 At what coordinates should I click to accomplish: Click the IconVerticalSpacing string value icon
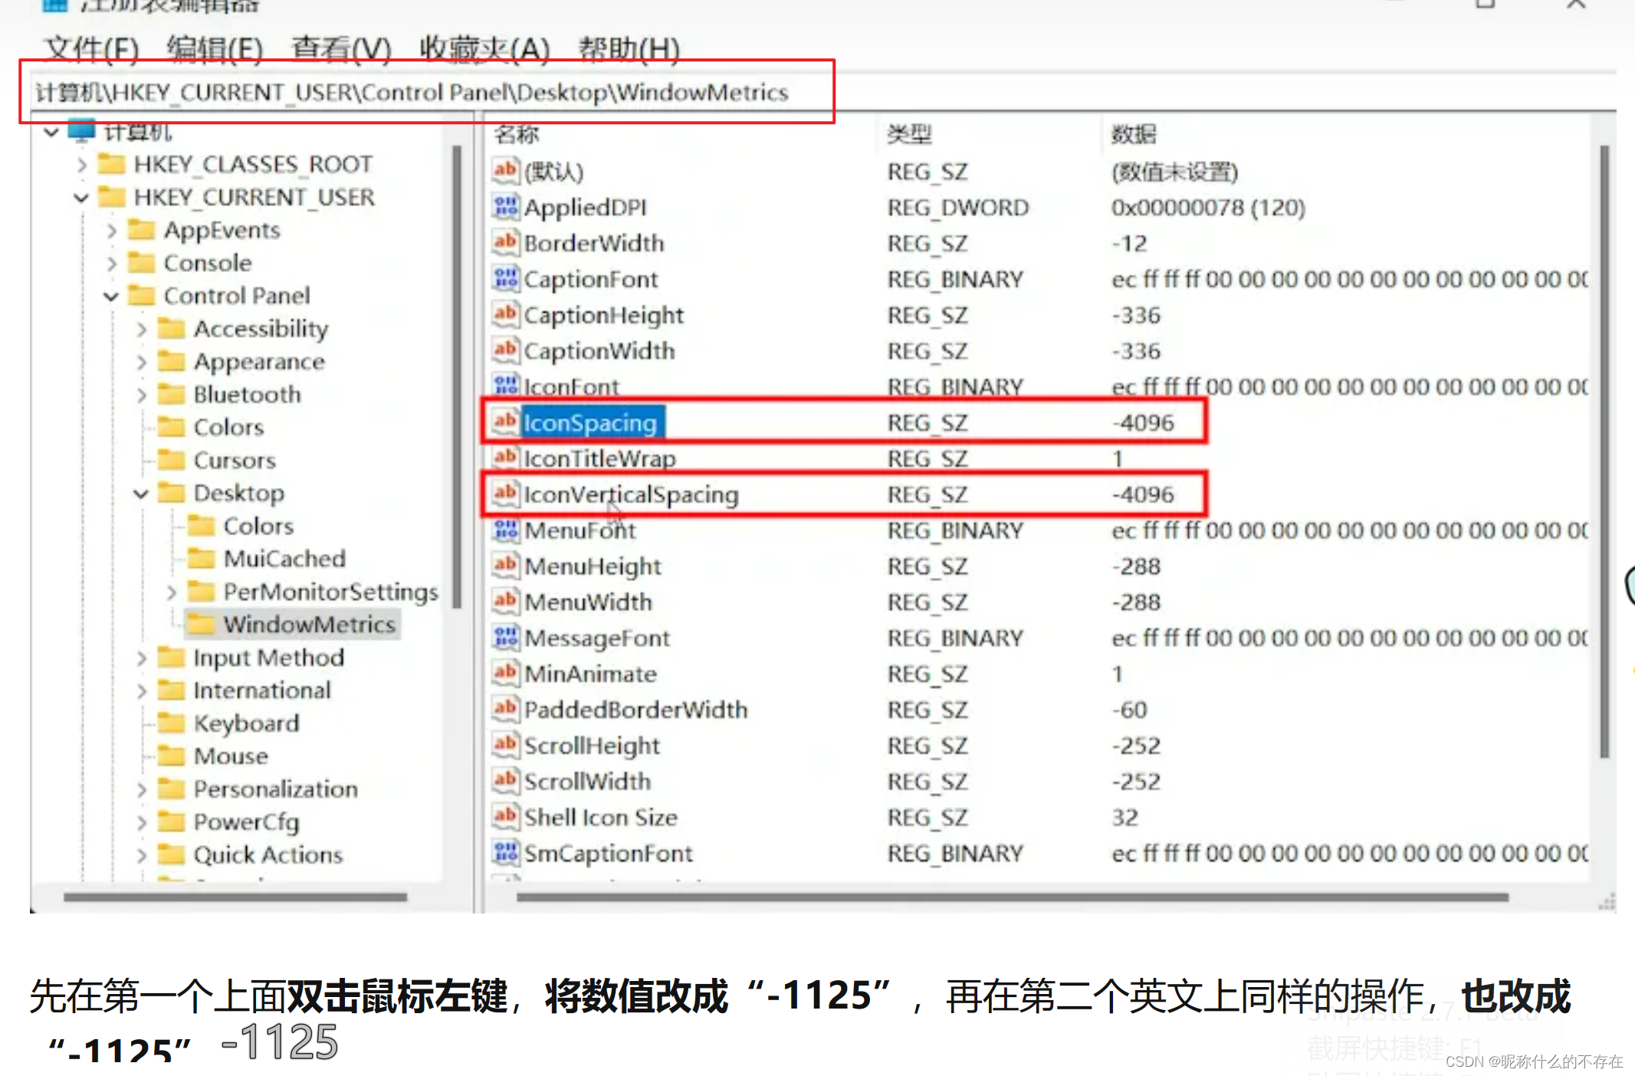tap(505, 494)
